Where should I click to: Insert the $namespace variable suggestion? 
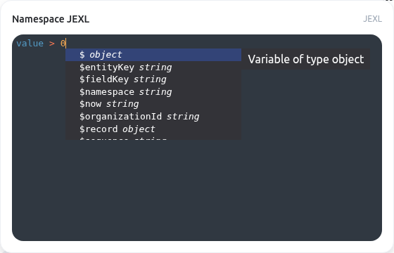click(x=153, y=92)
